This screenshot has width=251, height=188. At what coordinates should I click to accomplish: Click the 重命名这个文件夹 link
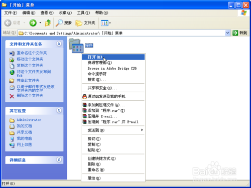[32, 53]
